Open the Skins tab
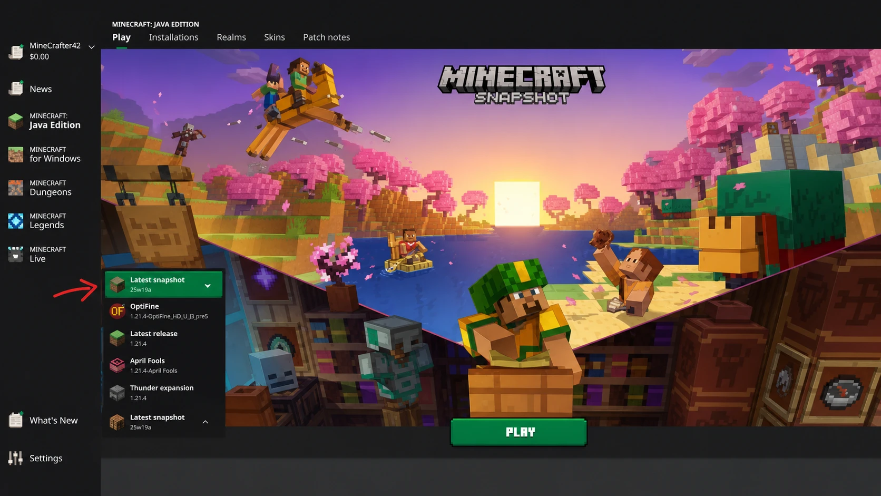This screenshot has width=881, height=496. (275, 37)
